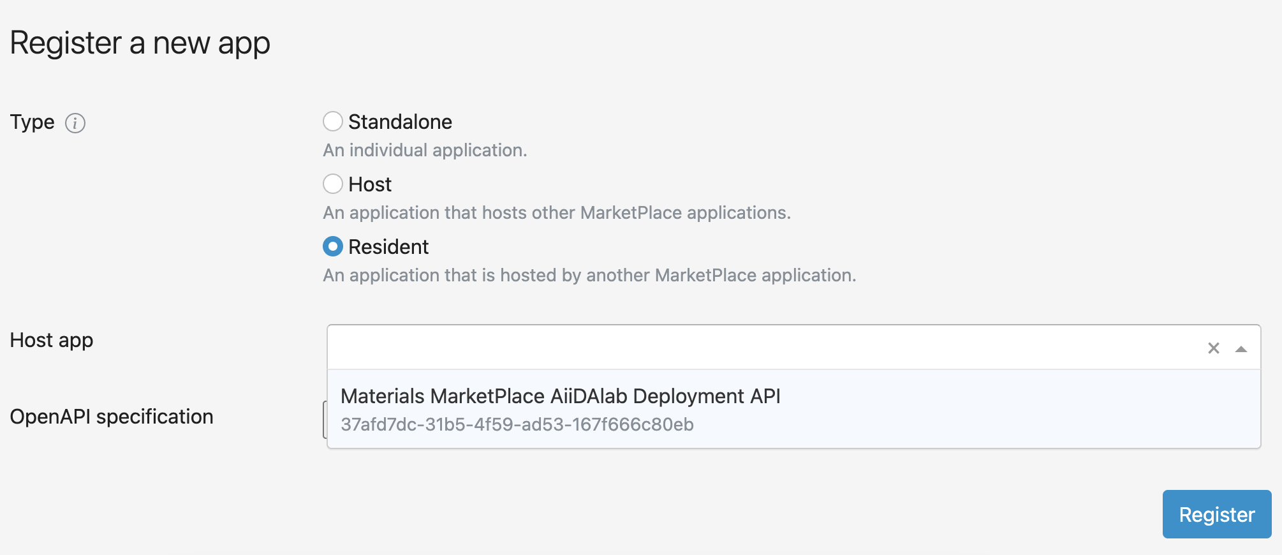Screen dimensions: 1282x555
Task: Click the info icon next to Type
Action: click(75, 122)
